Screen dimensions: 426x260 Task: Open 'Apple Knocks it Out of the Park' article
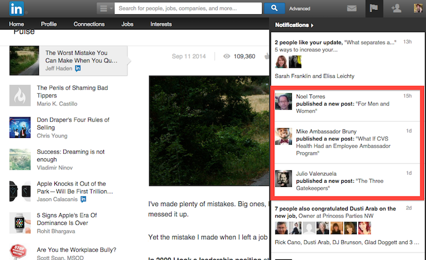click(x=75, y=188)
